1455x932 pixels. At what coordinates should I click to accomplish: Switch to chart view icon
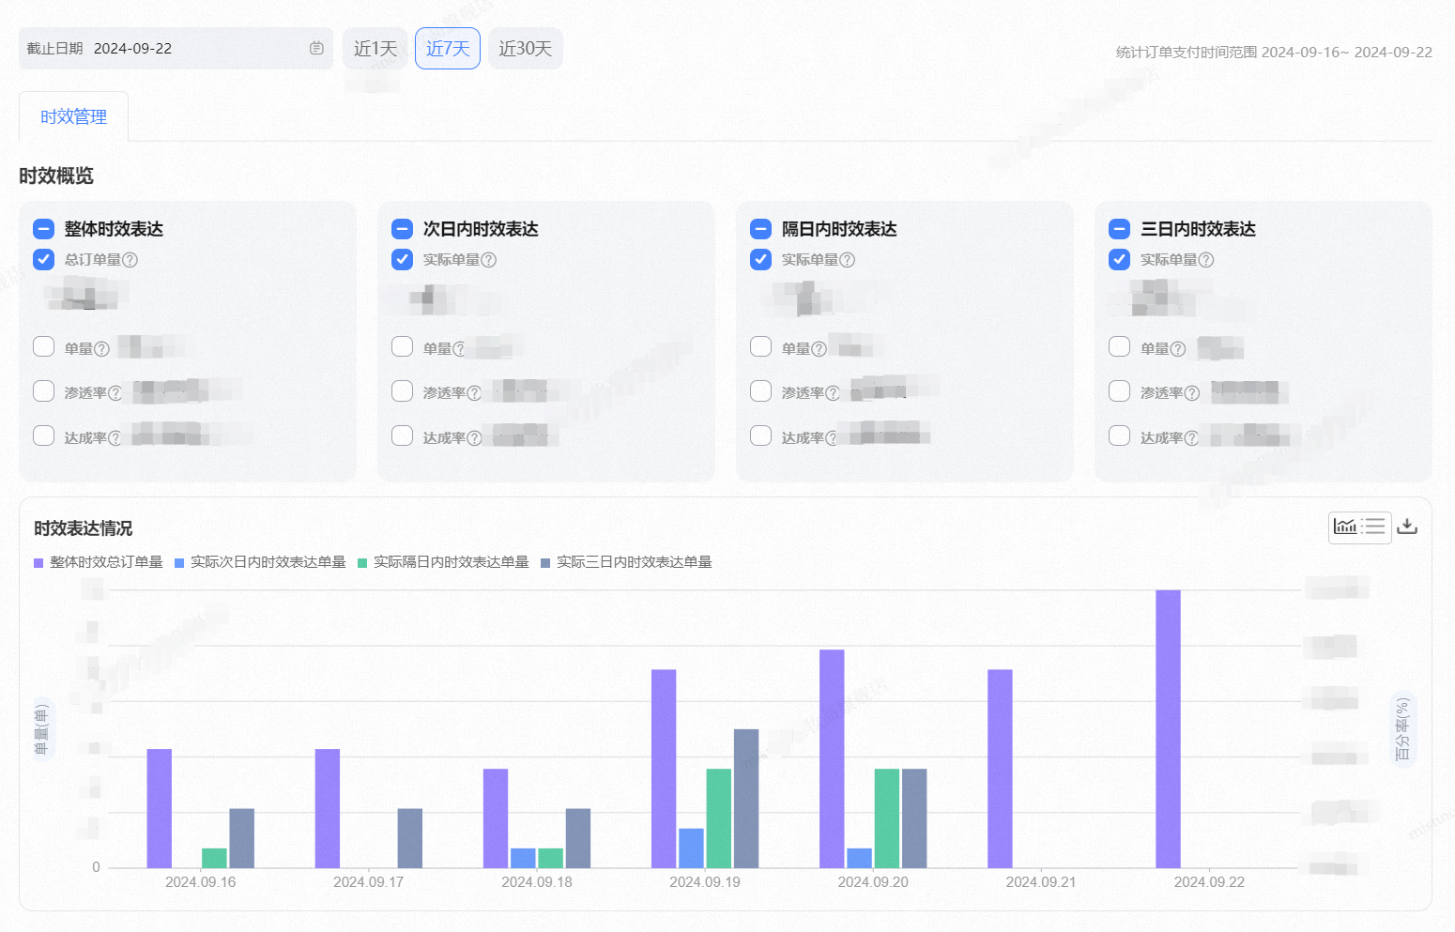point(1345,527)
